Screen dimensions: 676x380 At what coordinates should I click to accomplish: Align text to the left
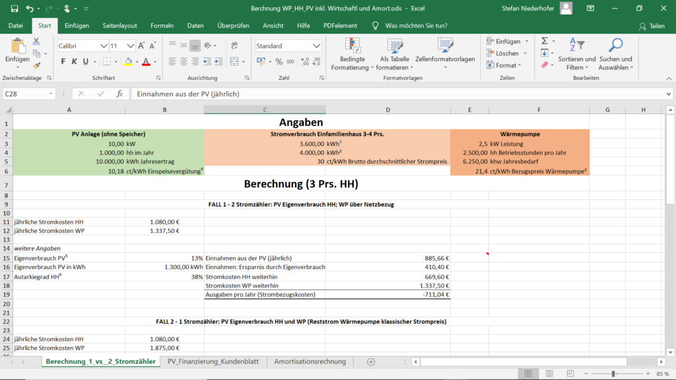tap(172, 61)
